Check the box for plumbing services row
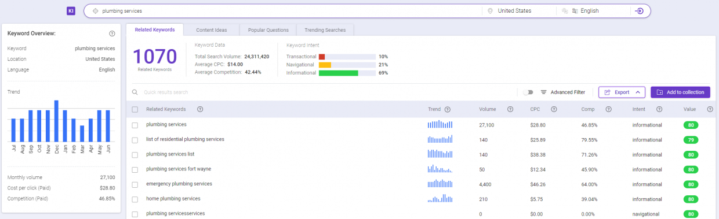 pos(135,125)
